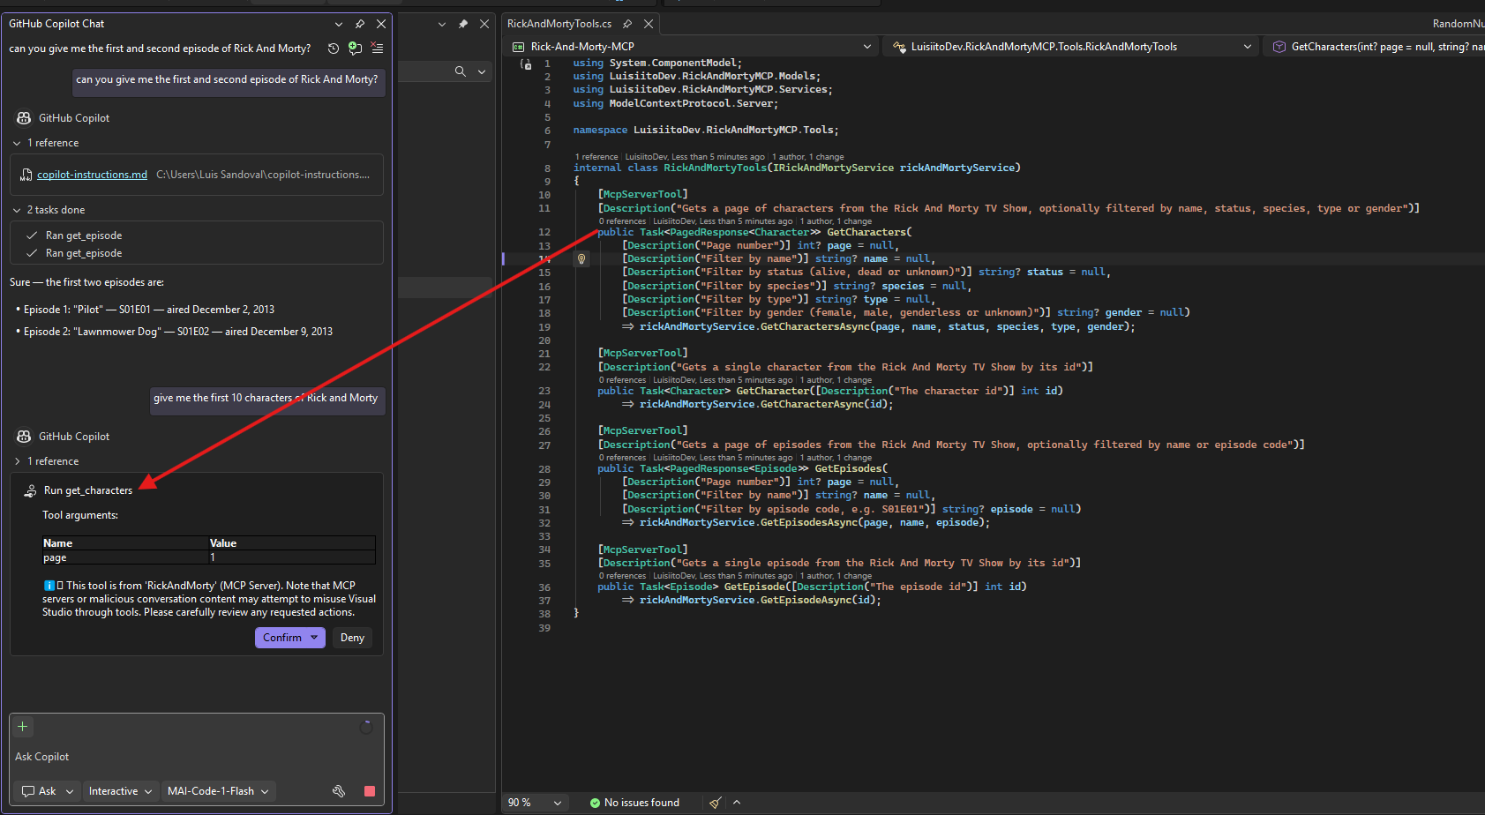1485x815 pixels.
Task: Clear the Copilot conversation list icon
Action: 377,49
